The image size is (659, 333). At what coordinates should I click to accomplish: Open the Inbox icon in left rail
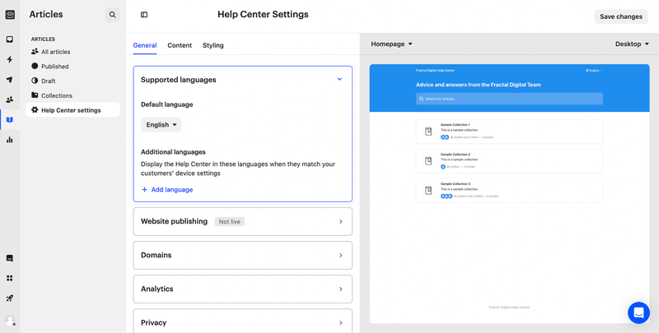tap(10, 39)
